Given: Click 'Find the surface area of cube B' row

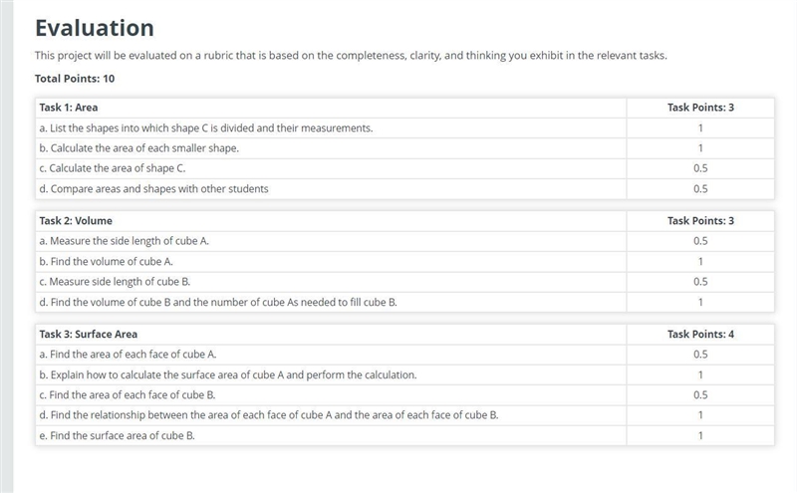Looking at the screenshot, I should coord(404,435).
